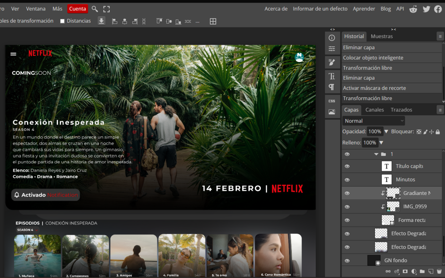The image size is (445, 278).
Task: Open the CSS panel icon
Action: click(x=332, y=101)
